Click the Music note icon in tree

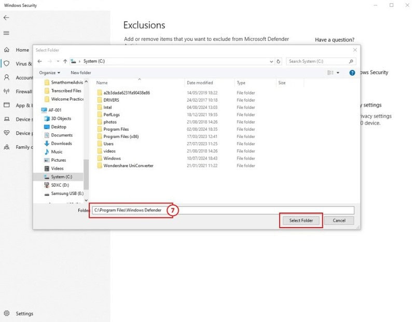point(47,151)
